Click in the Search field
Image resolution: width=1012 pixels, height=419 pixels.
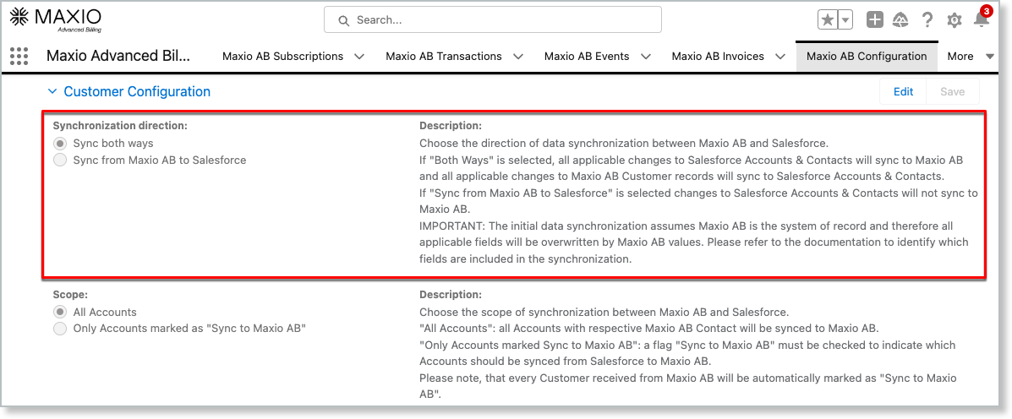[493, 19]
